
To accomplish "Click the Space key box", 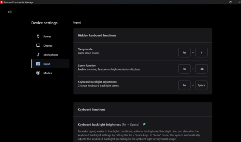I will pos(201,85).
